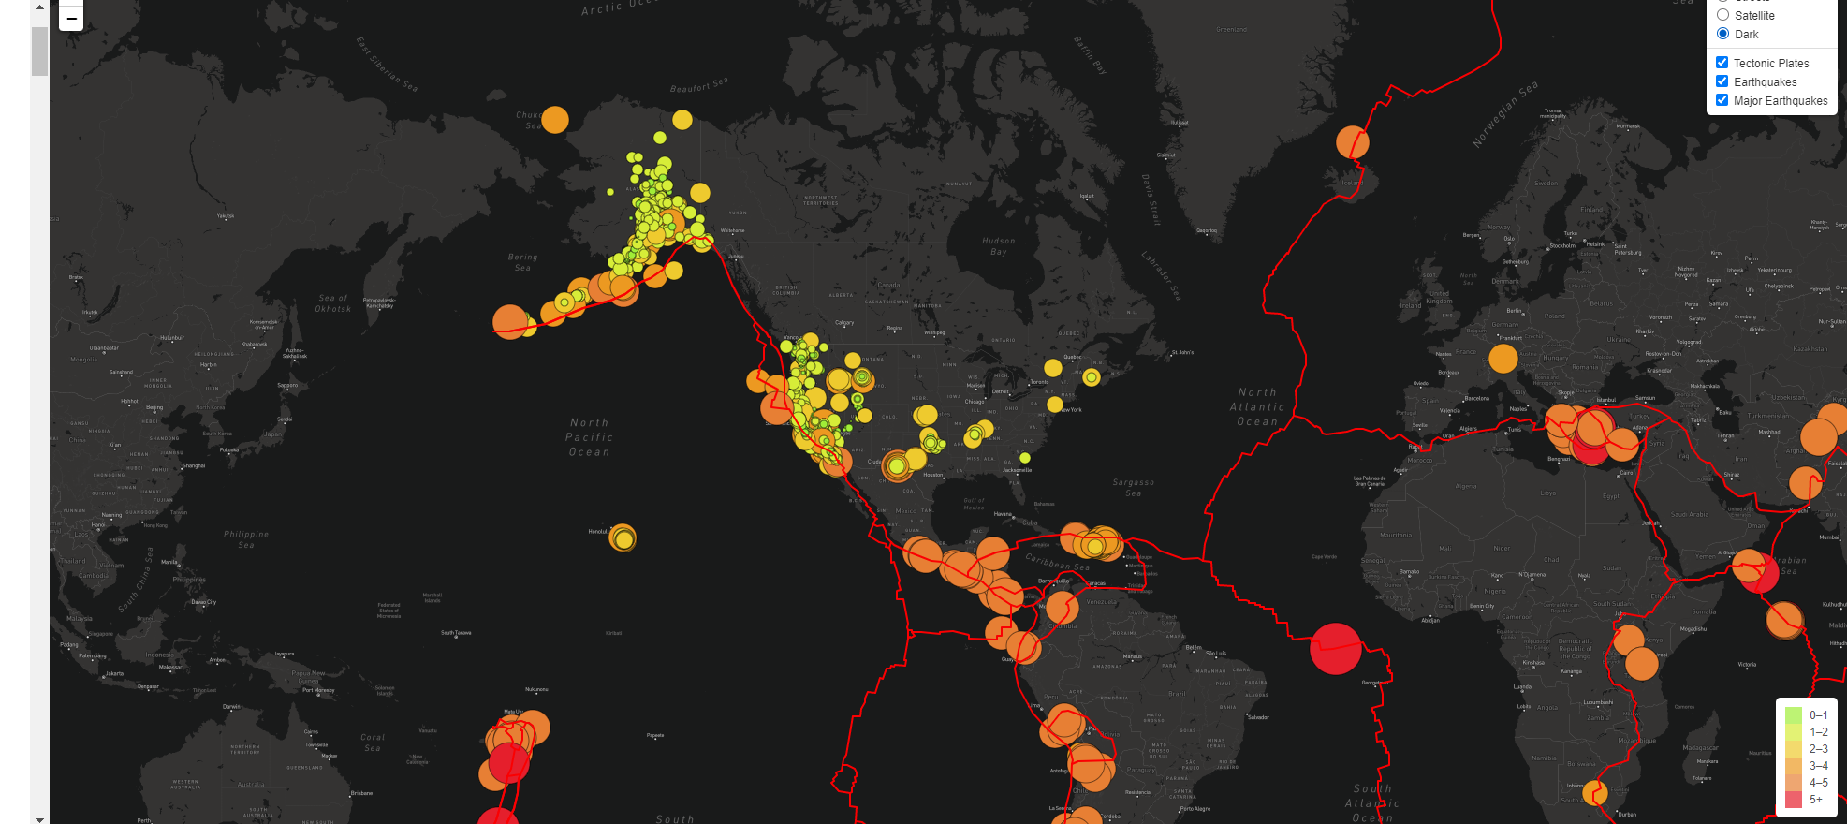Screen dimensions: 1847x824
Task: Click the orange marker near Johannesburg in South Africa
Action: tap(1595, 793)
